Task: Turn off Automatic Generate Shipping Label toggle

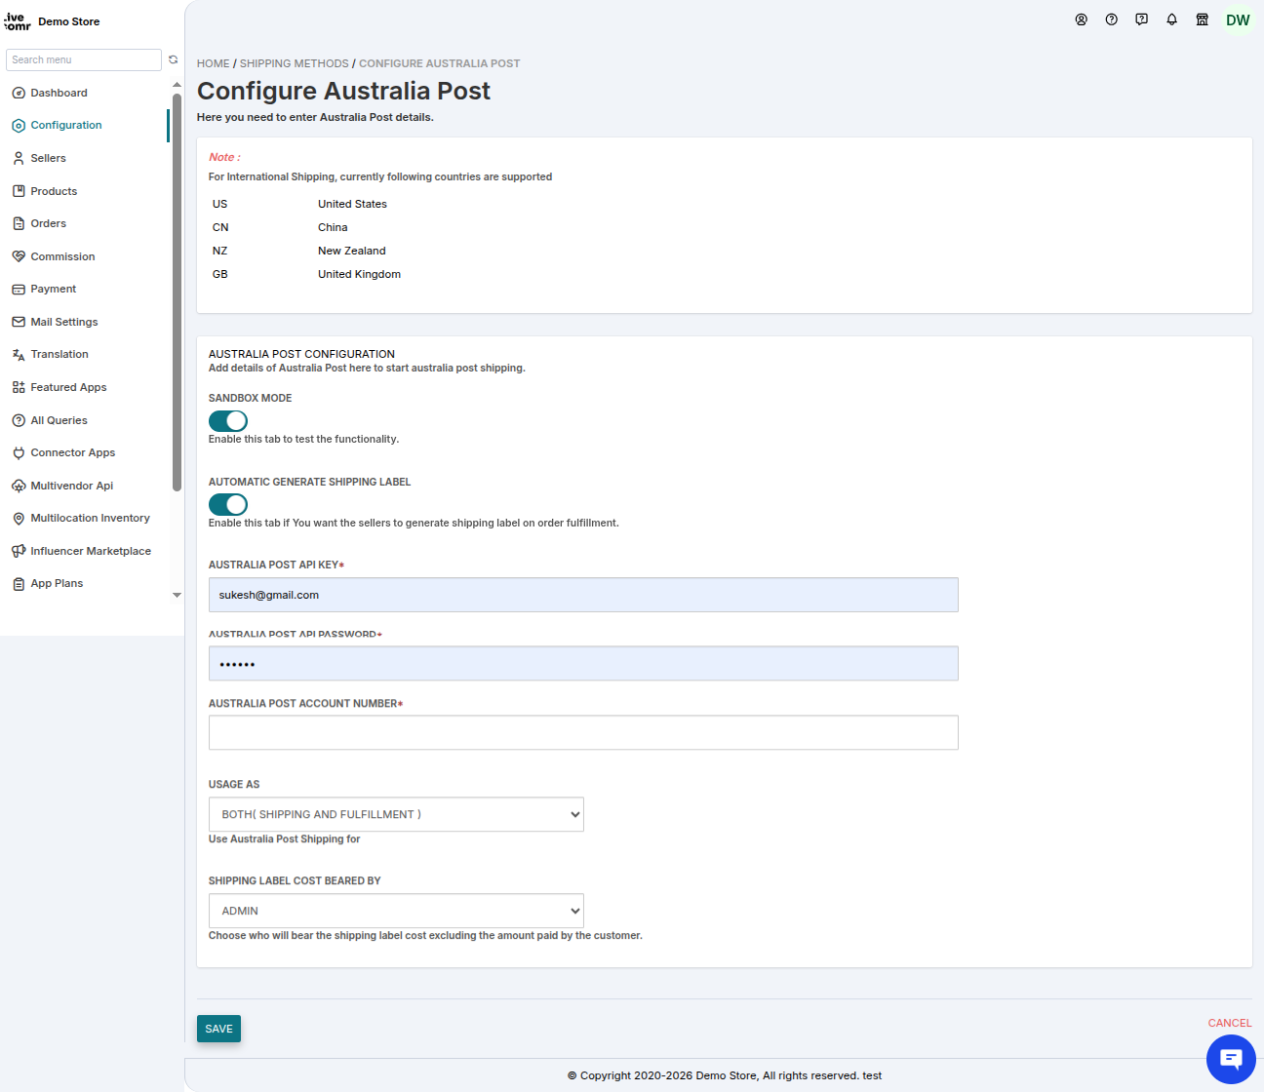Action: point(228,504)
